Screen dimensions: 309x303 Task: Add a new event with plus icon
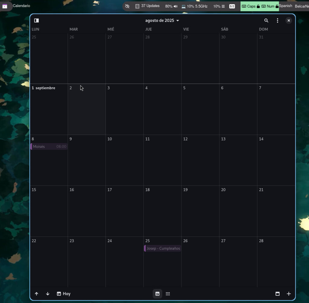tap(289, 294)
